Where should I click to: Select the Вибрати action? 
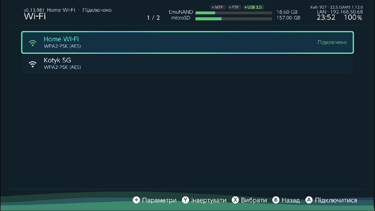254,200
